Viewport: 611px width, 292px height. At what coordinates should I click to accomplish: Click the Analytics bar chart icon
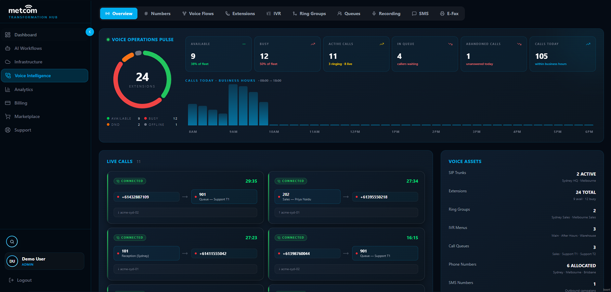(8, 89)
